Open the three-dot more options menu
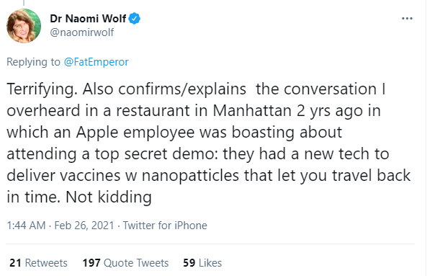This screenshot has height=276, width=427. tap(407, 19)
